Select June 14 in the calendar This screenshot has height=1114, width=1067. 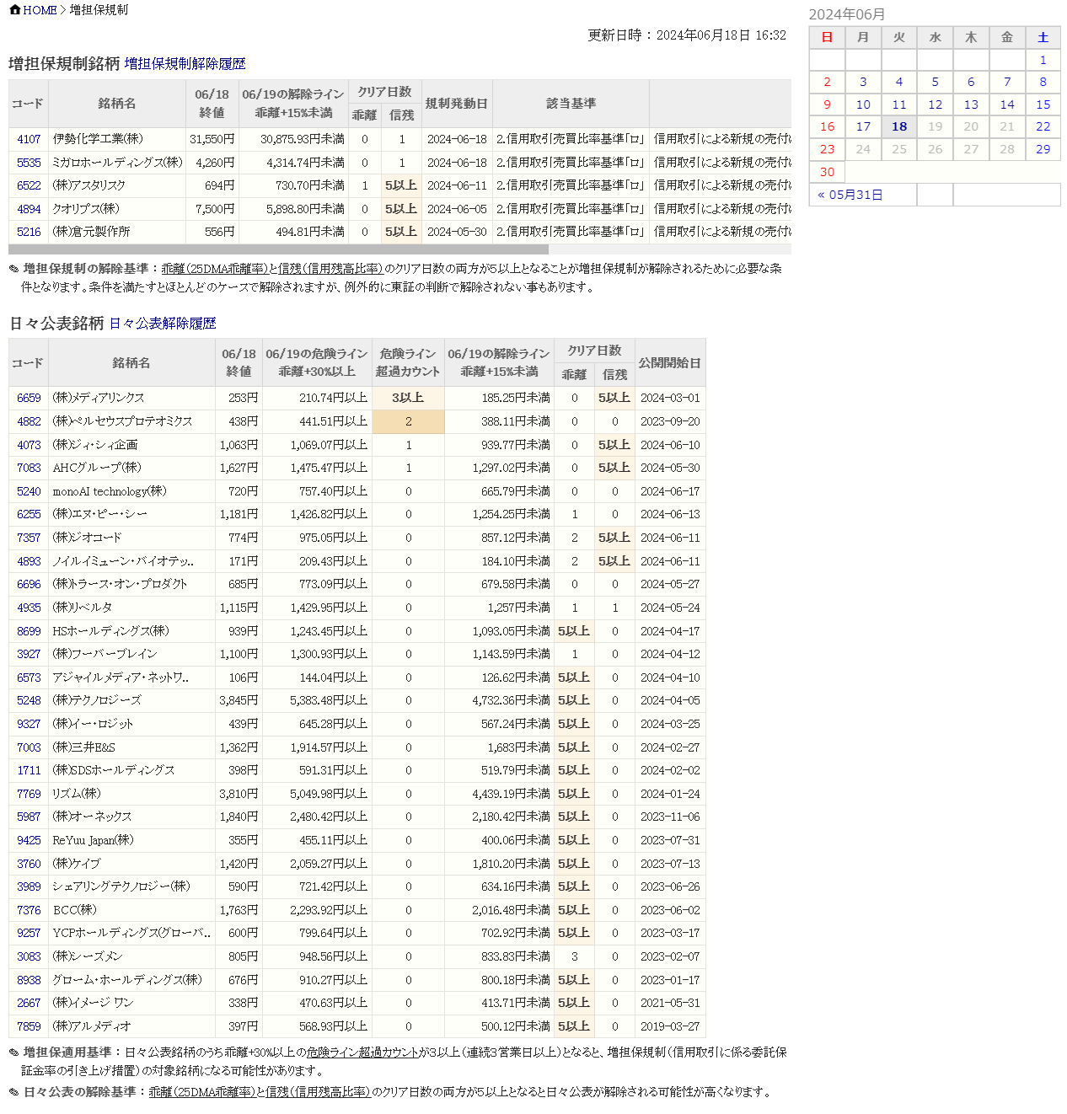(1007, 104)
